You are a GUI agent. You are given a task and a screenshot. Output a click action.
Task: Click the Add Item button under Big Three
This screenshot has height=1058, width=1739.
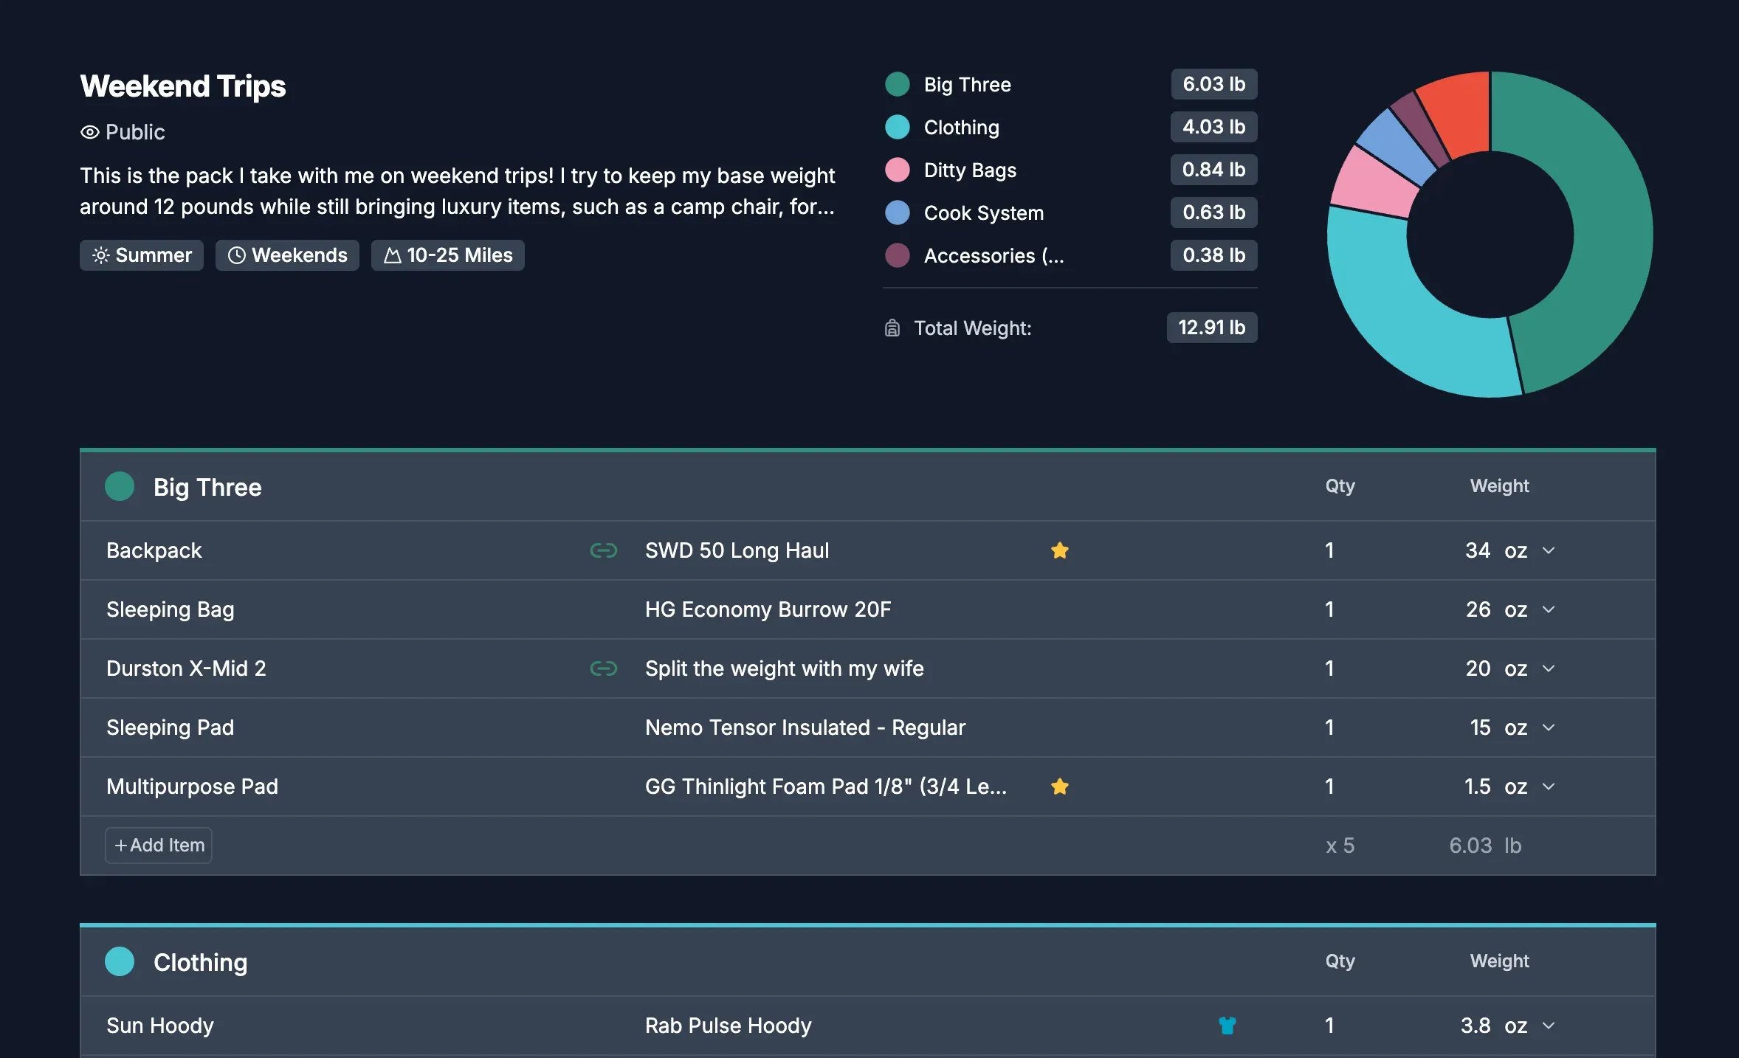[157, 846]
